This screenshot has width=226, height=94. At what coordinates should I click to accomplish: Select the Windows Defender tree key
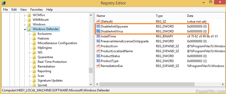pos(46,29)
